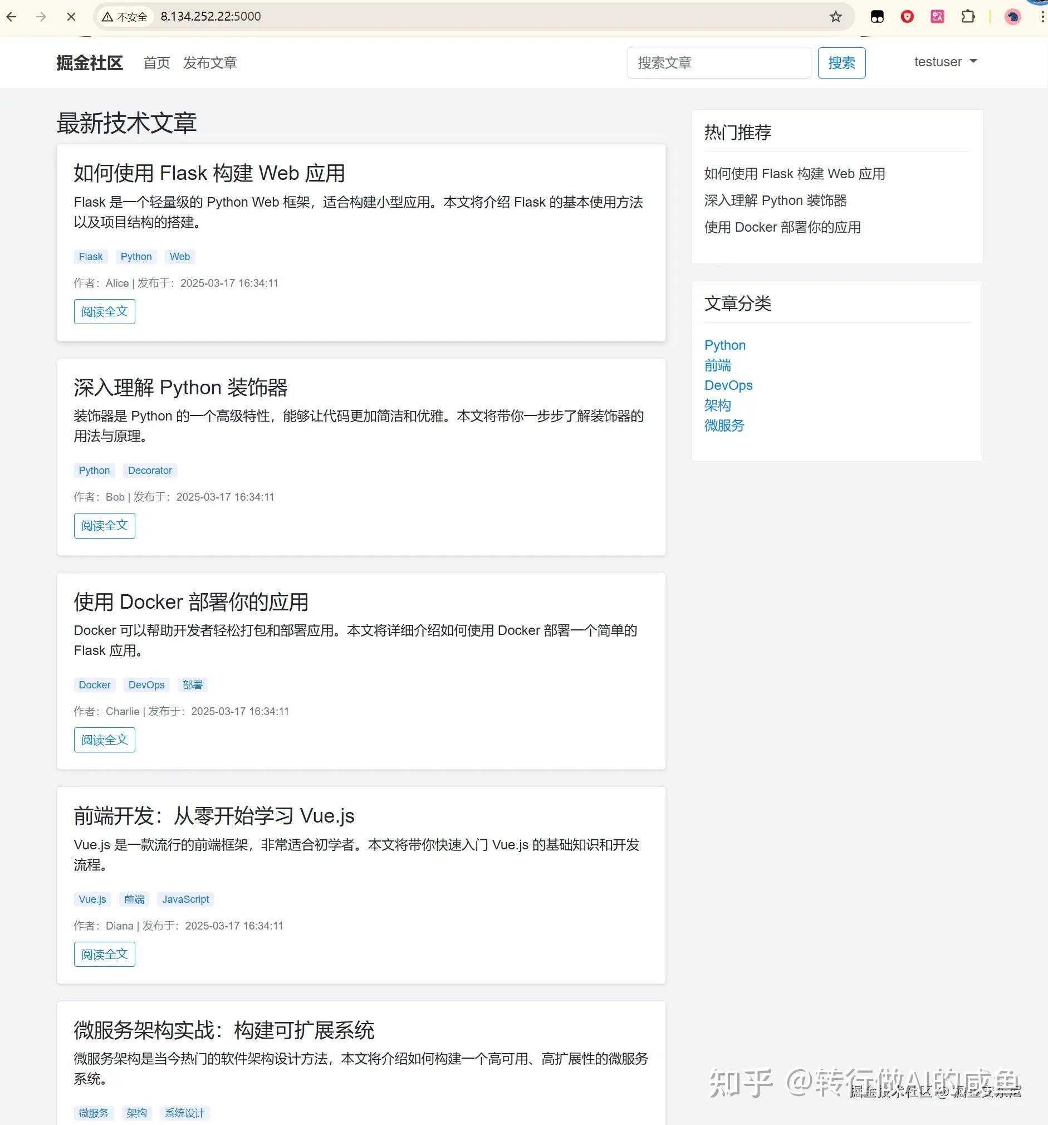Stop page loading with the X icon
Viewport: 1048px width, 1125px height.
[71, 16]
